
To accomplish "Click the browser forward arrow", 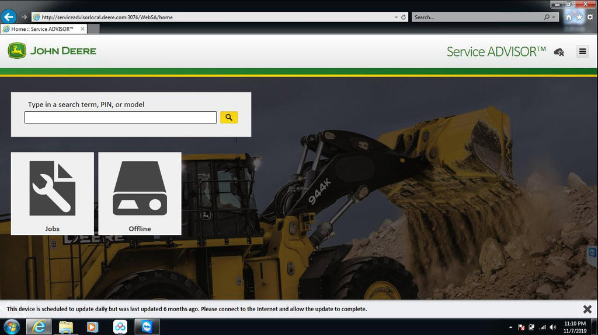I will pyautogui.click(x=24, y=17).
